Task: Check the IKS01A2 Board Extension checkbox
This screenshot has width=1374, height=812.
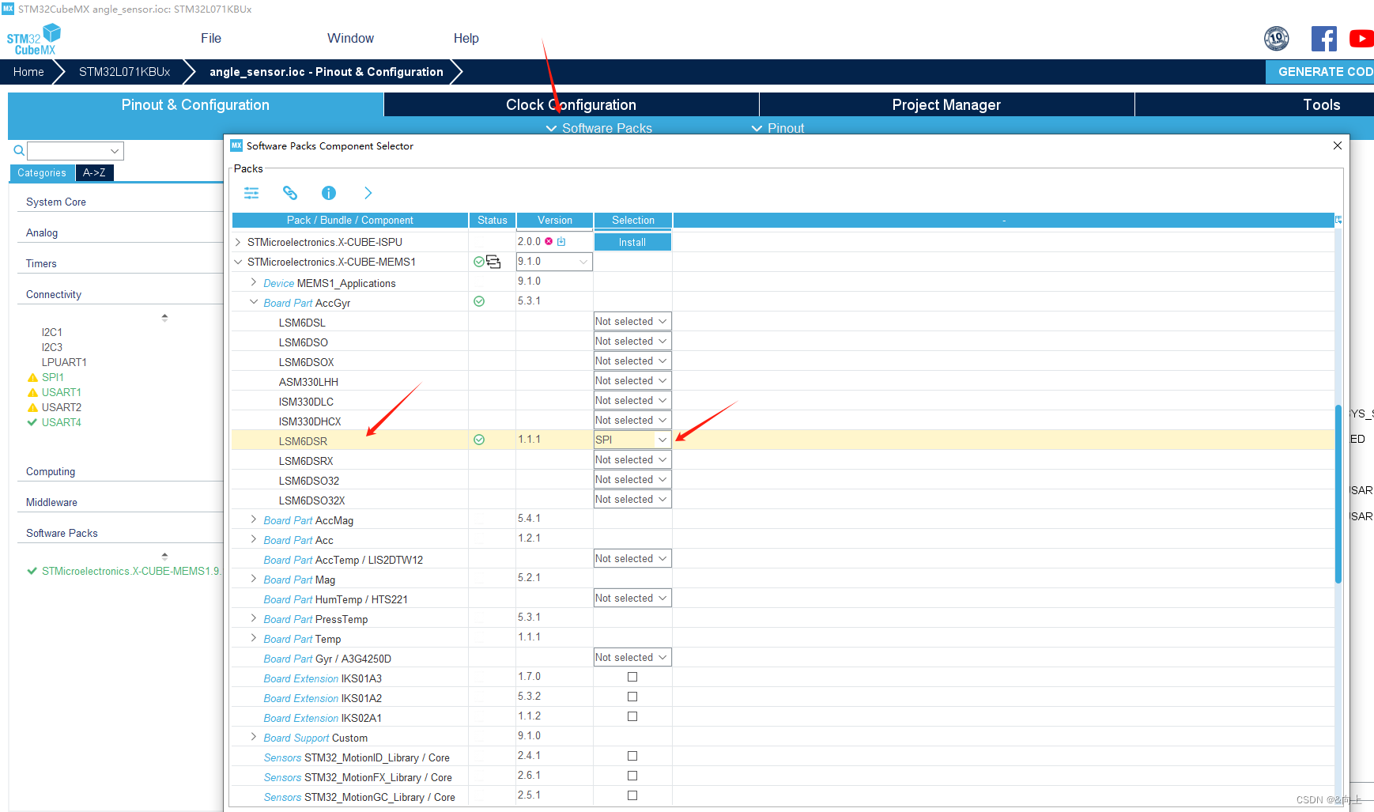Action: coord(632,697)
